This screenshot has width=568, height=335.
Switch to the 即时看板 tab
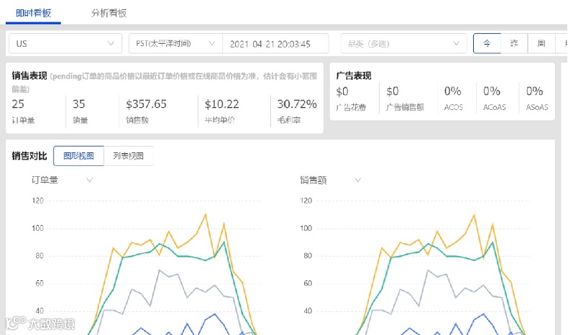point(33,14)
